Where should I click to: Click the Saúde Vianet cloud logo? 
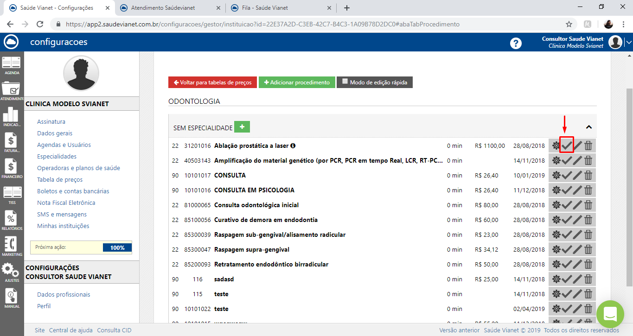pyautogui.click(x=11, y=42)
